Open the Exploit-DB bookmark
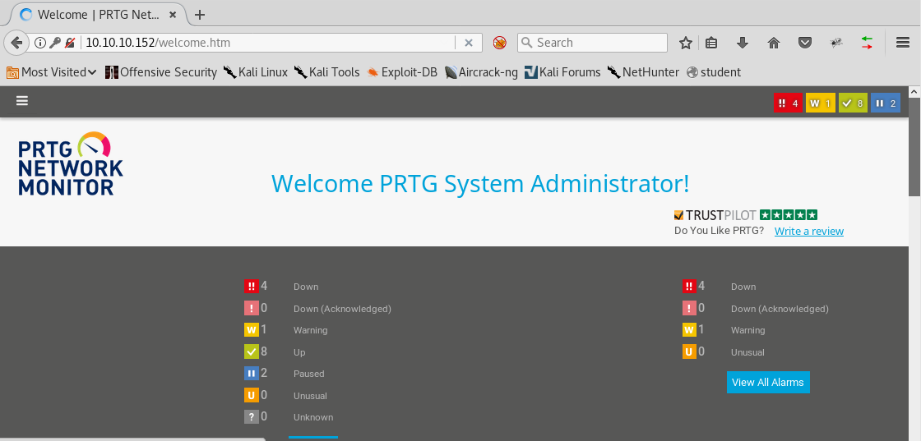 coord(402,72)
